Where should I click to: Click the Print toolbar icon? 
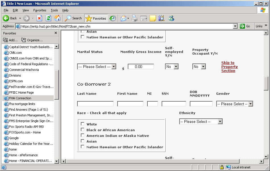pos(134,18)
